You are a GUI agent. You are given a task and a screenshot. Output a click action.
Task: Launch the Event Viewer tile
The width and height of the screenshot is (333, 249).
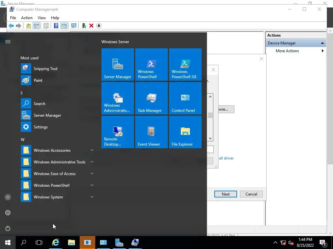click(x=152, y=132)
